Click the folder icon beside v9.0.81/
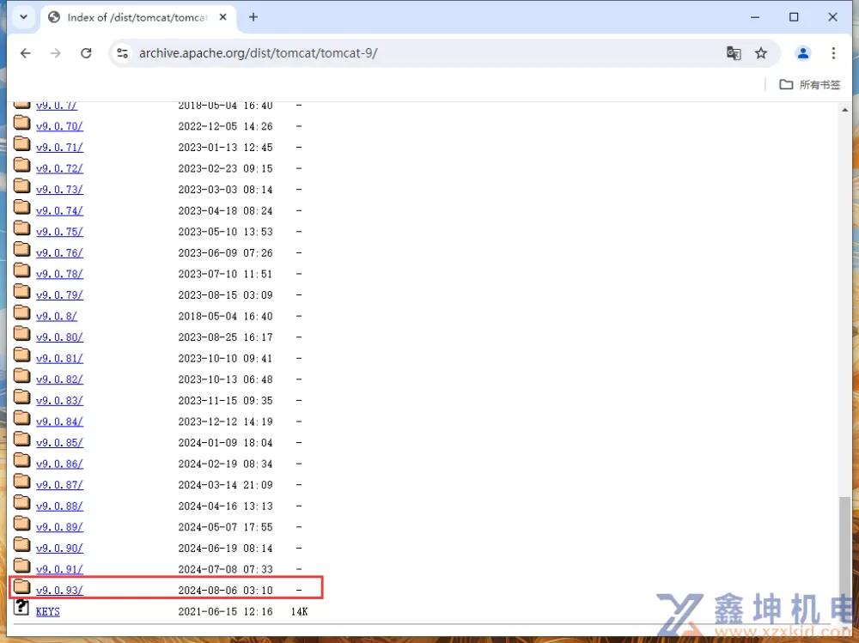 (x=22, y=355)
